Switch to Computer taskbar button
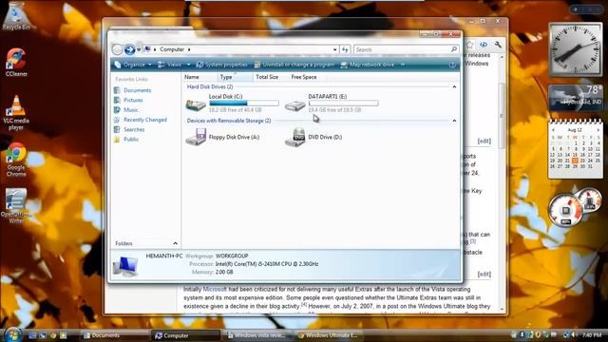 186,335
